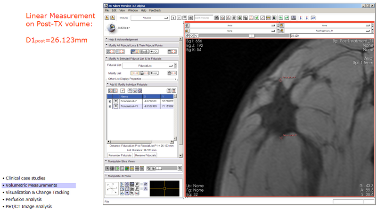Click the Fiducials line toolbar icon
Viewport: 377px width, 211px height.
point(262,18)
